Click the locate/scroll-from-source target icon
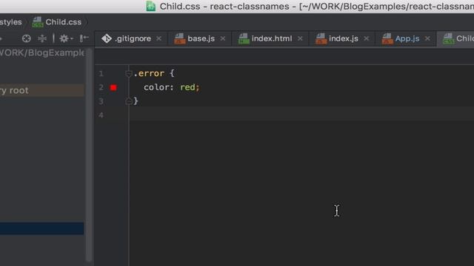The width and height of the screenshot is (474, 266). coord(27,38)
